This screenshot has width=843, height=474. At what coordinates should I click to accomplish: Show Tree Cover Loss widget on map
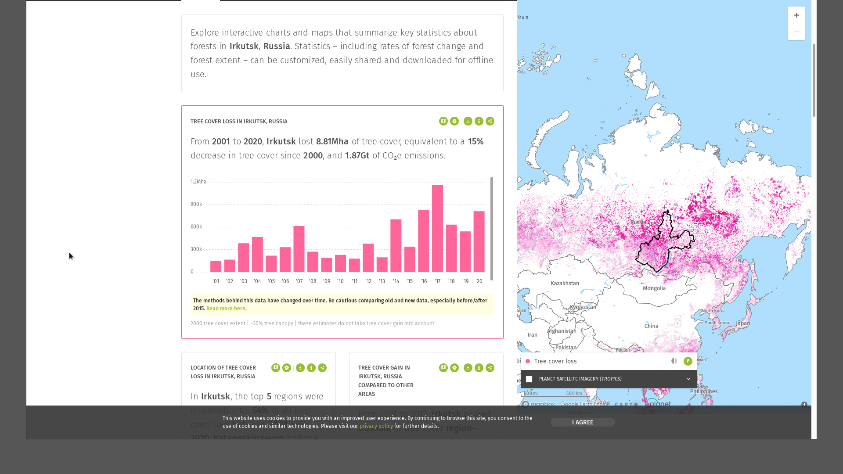443,121
